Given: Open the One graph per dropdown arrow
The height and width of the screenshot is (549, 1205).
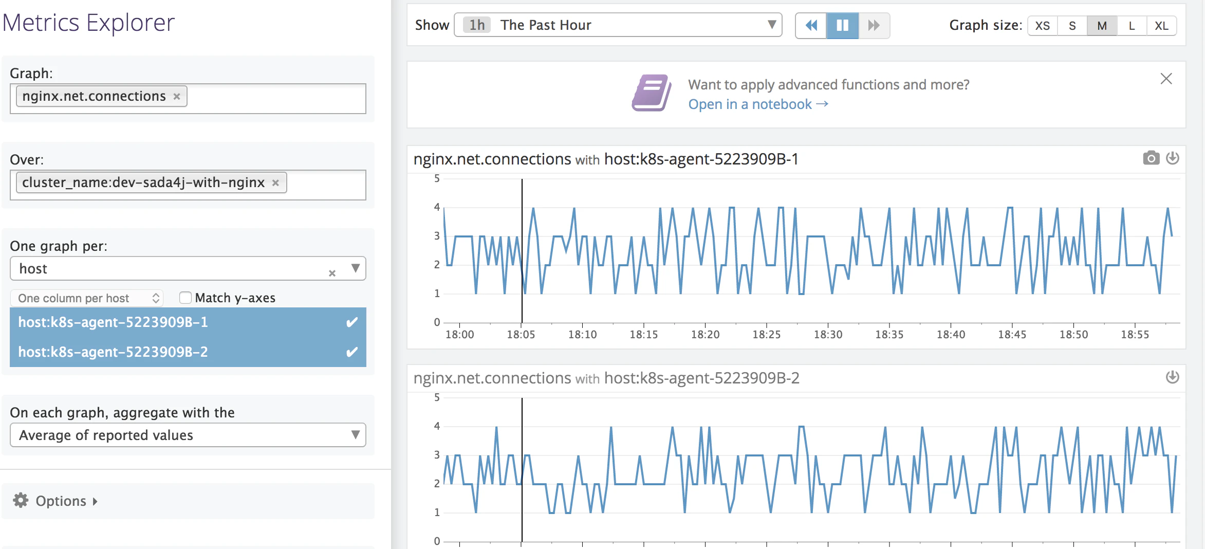Looking at the screenshot, I should [355, 268].
